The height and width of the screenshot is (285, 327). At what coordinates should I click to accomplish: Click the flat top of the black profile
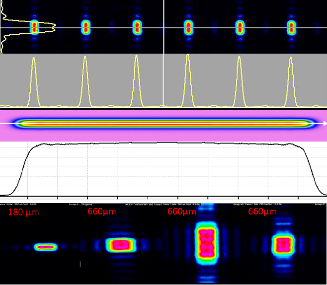pyautogui.click(x=164, y=143)
